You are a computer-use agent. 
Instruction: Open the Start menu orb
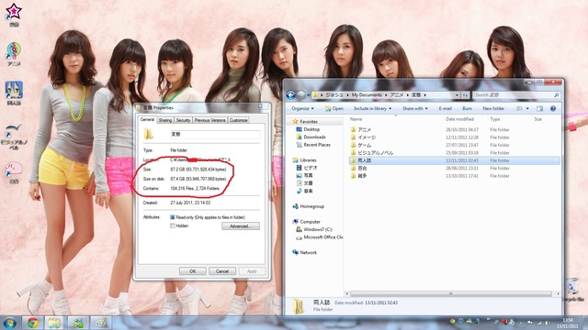point(10,323)
